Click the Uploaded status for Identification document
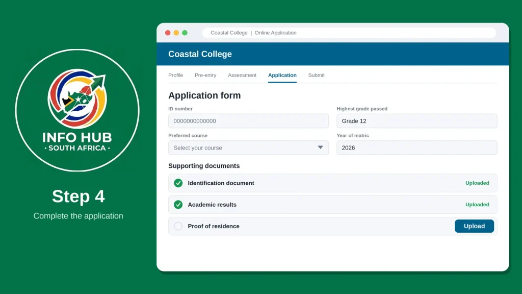This screenshot has width=522, height=294. coord(477,183)
